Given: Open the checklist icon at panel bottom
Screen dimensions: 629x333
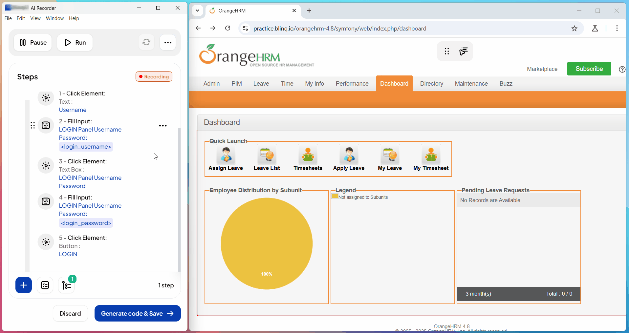Looking at the screenshot, I should coord(45,285).
